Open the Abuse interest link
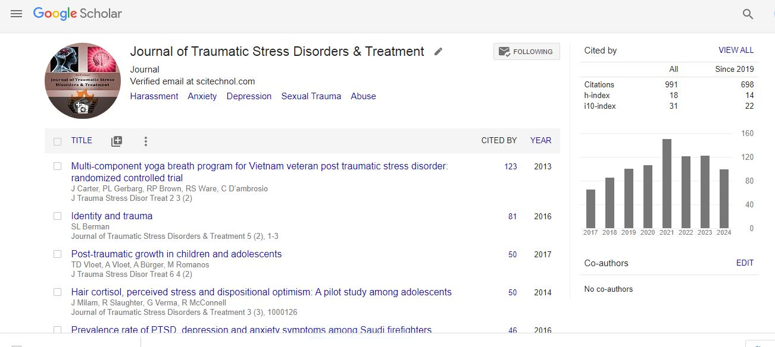This screenshot has height=347, width=775. [x=363, y=96]
